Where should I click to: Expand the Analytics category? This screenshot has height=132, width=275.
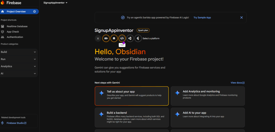coord(19,66)
